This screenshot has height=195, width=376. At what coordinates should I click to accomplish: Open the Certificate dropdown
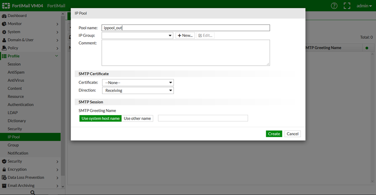point(138,83)
